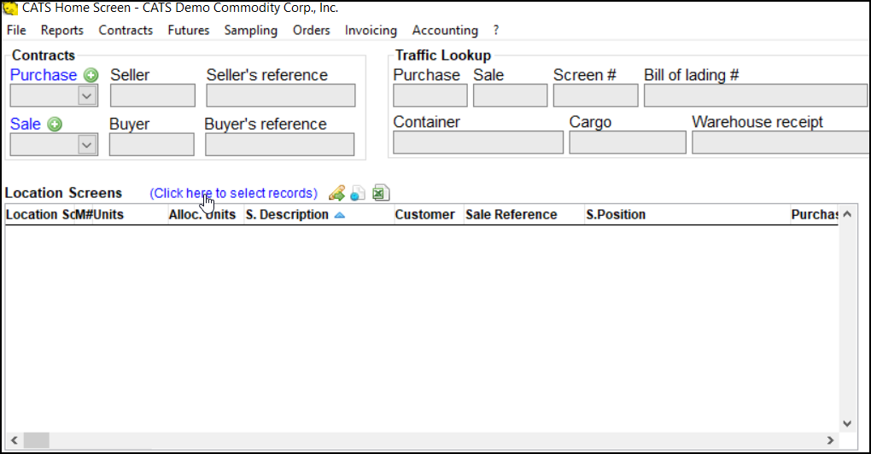871x454 pixels.
Task: Click the Traffic Lookup Purchase field
Action: [x=430, y=96]
